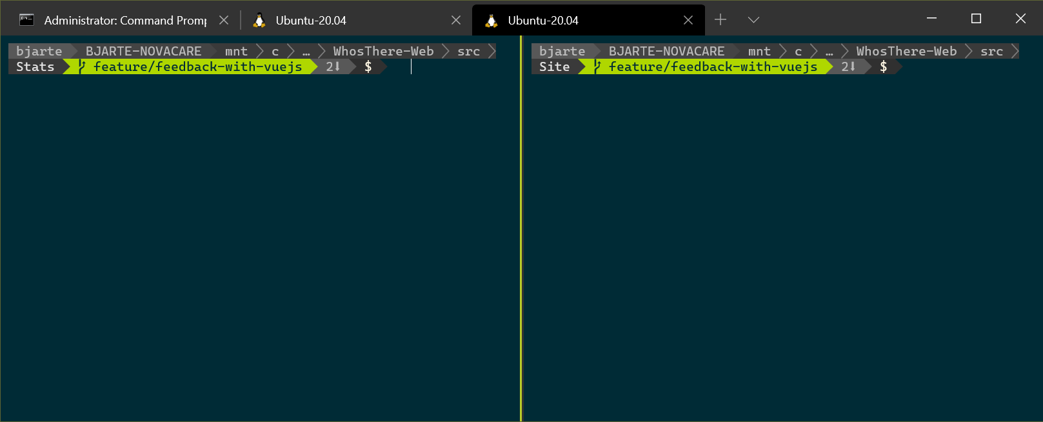This screenshot has height=422, width=1043.
Task: Click bjarte username in left pane
Action: tap(39, 51)
